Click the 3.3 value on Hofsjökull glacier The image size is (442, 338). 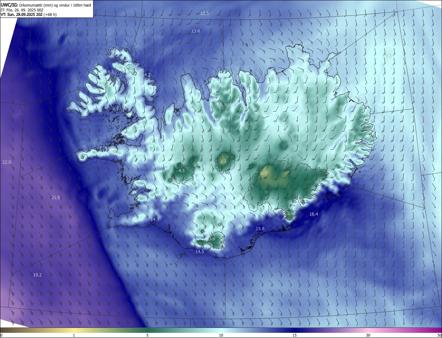(x=223, y=161)
